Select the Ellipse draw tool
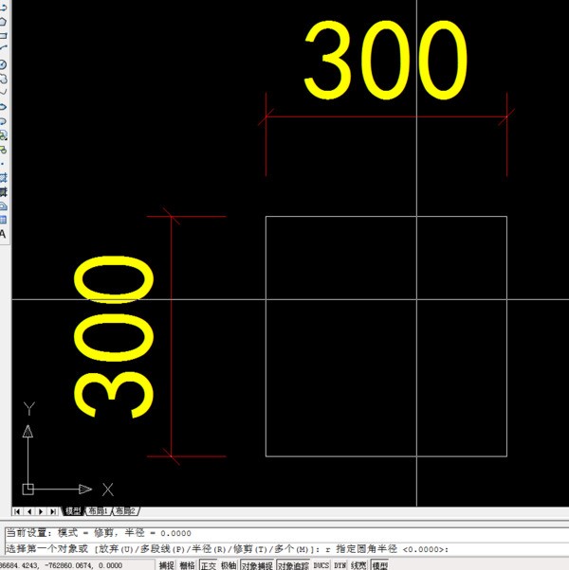 tap(3, 107)
